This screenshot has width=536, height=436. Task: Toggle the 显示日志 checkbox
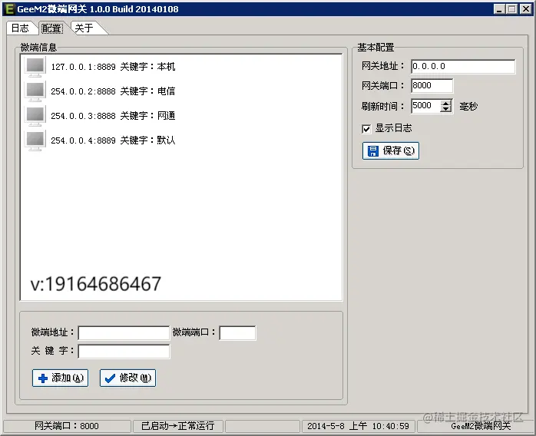coord(366,129)
